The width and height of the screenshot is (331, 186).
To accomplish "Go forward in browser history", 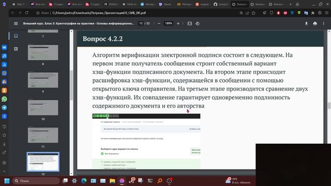I will [x=20, y=13].
